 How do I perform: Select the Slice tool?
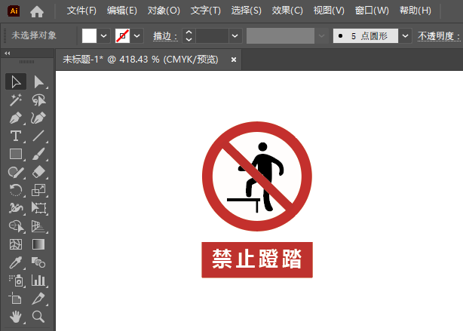point(38,299)
